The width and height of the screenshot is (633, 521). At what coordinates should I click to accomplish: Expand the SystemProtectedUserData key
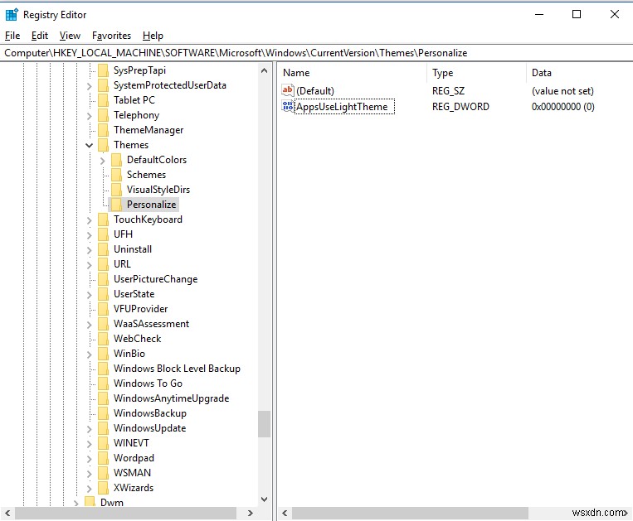click(90, 86)
